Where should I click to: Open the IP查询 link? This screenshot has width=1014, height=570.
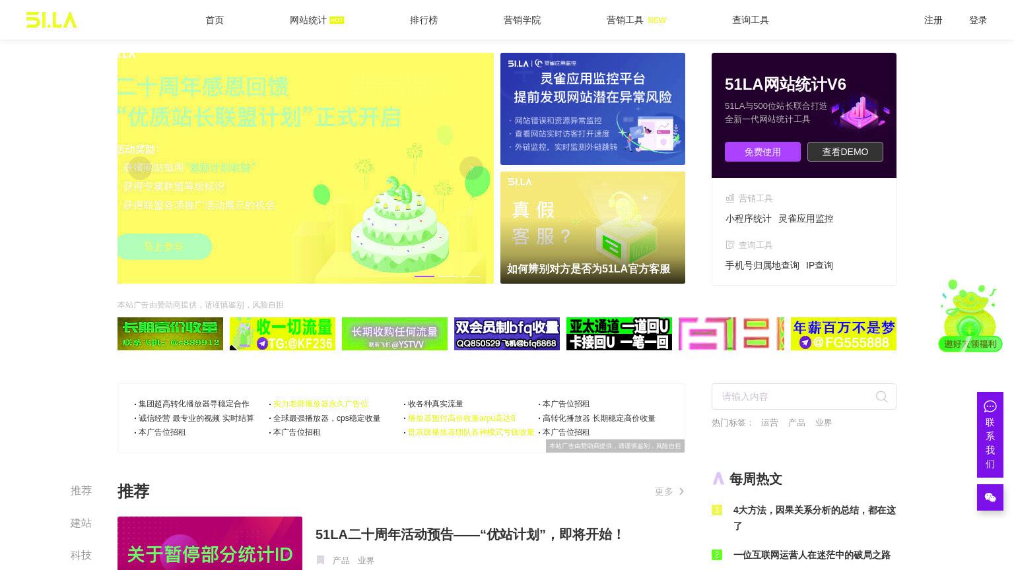tap(819, 265)
